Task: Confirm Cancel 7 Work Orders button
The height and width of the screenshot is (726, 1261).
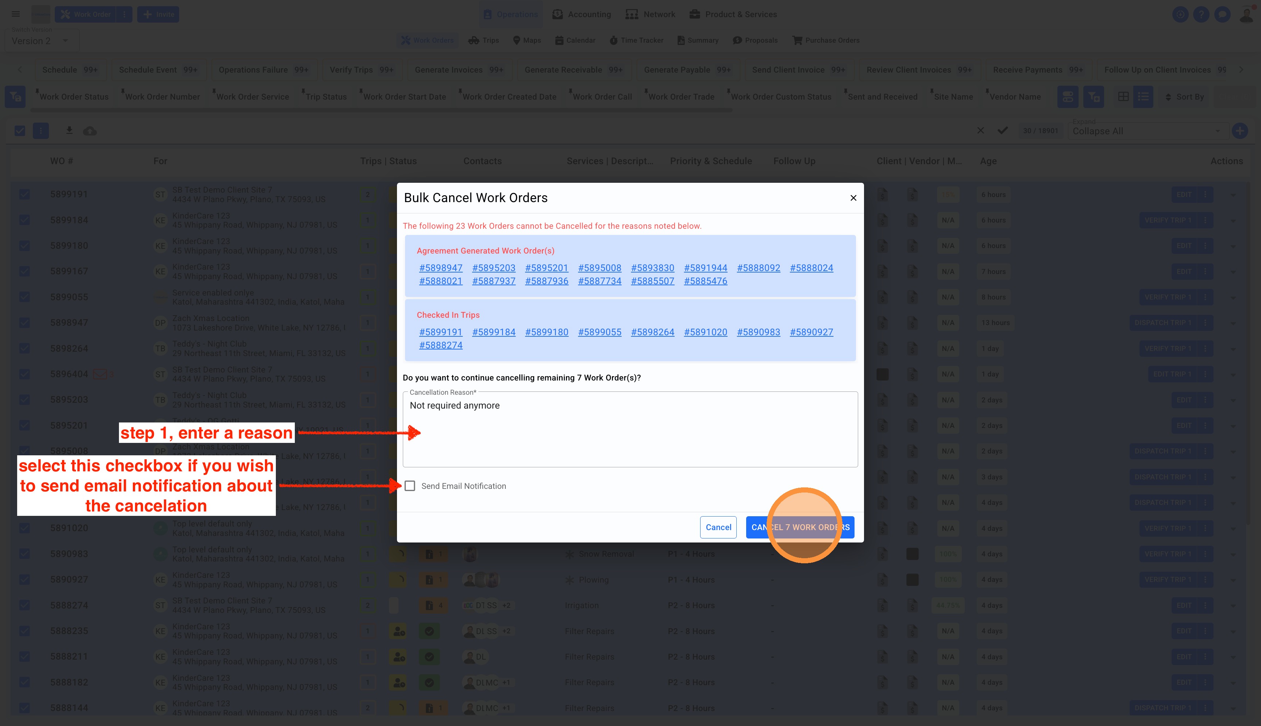Action: click(x=800, y=527)
